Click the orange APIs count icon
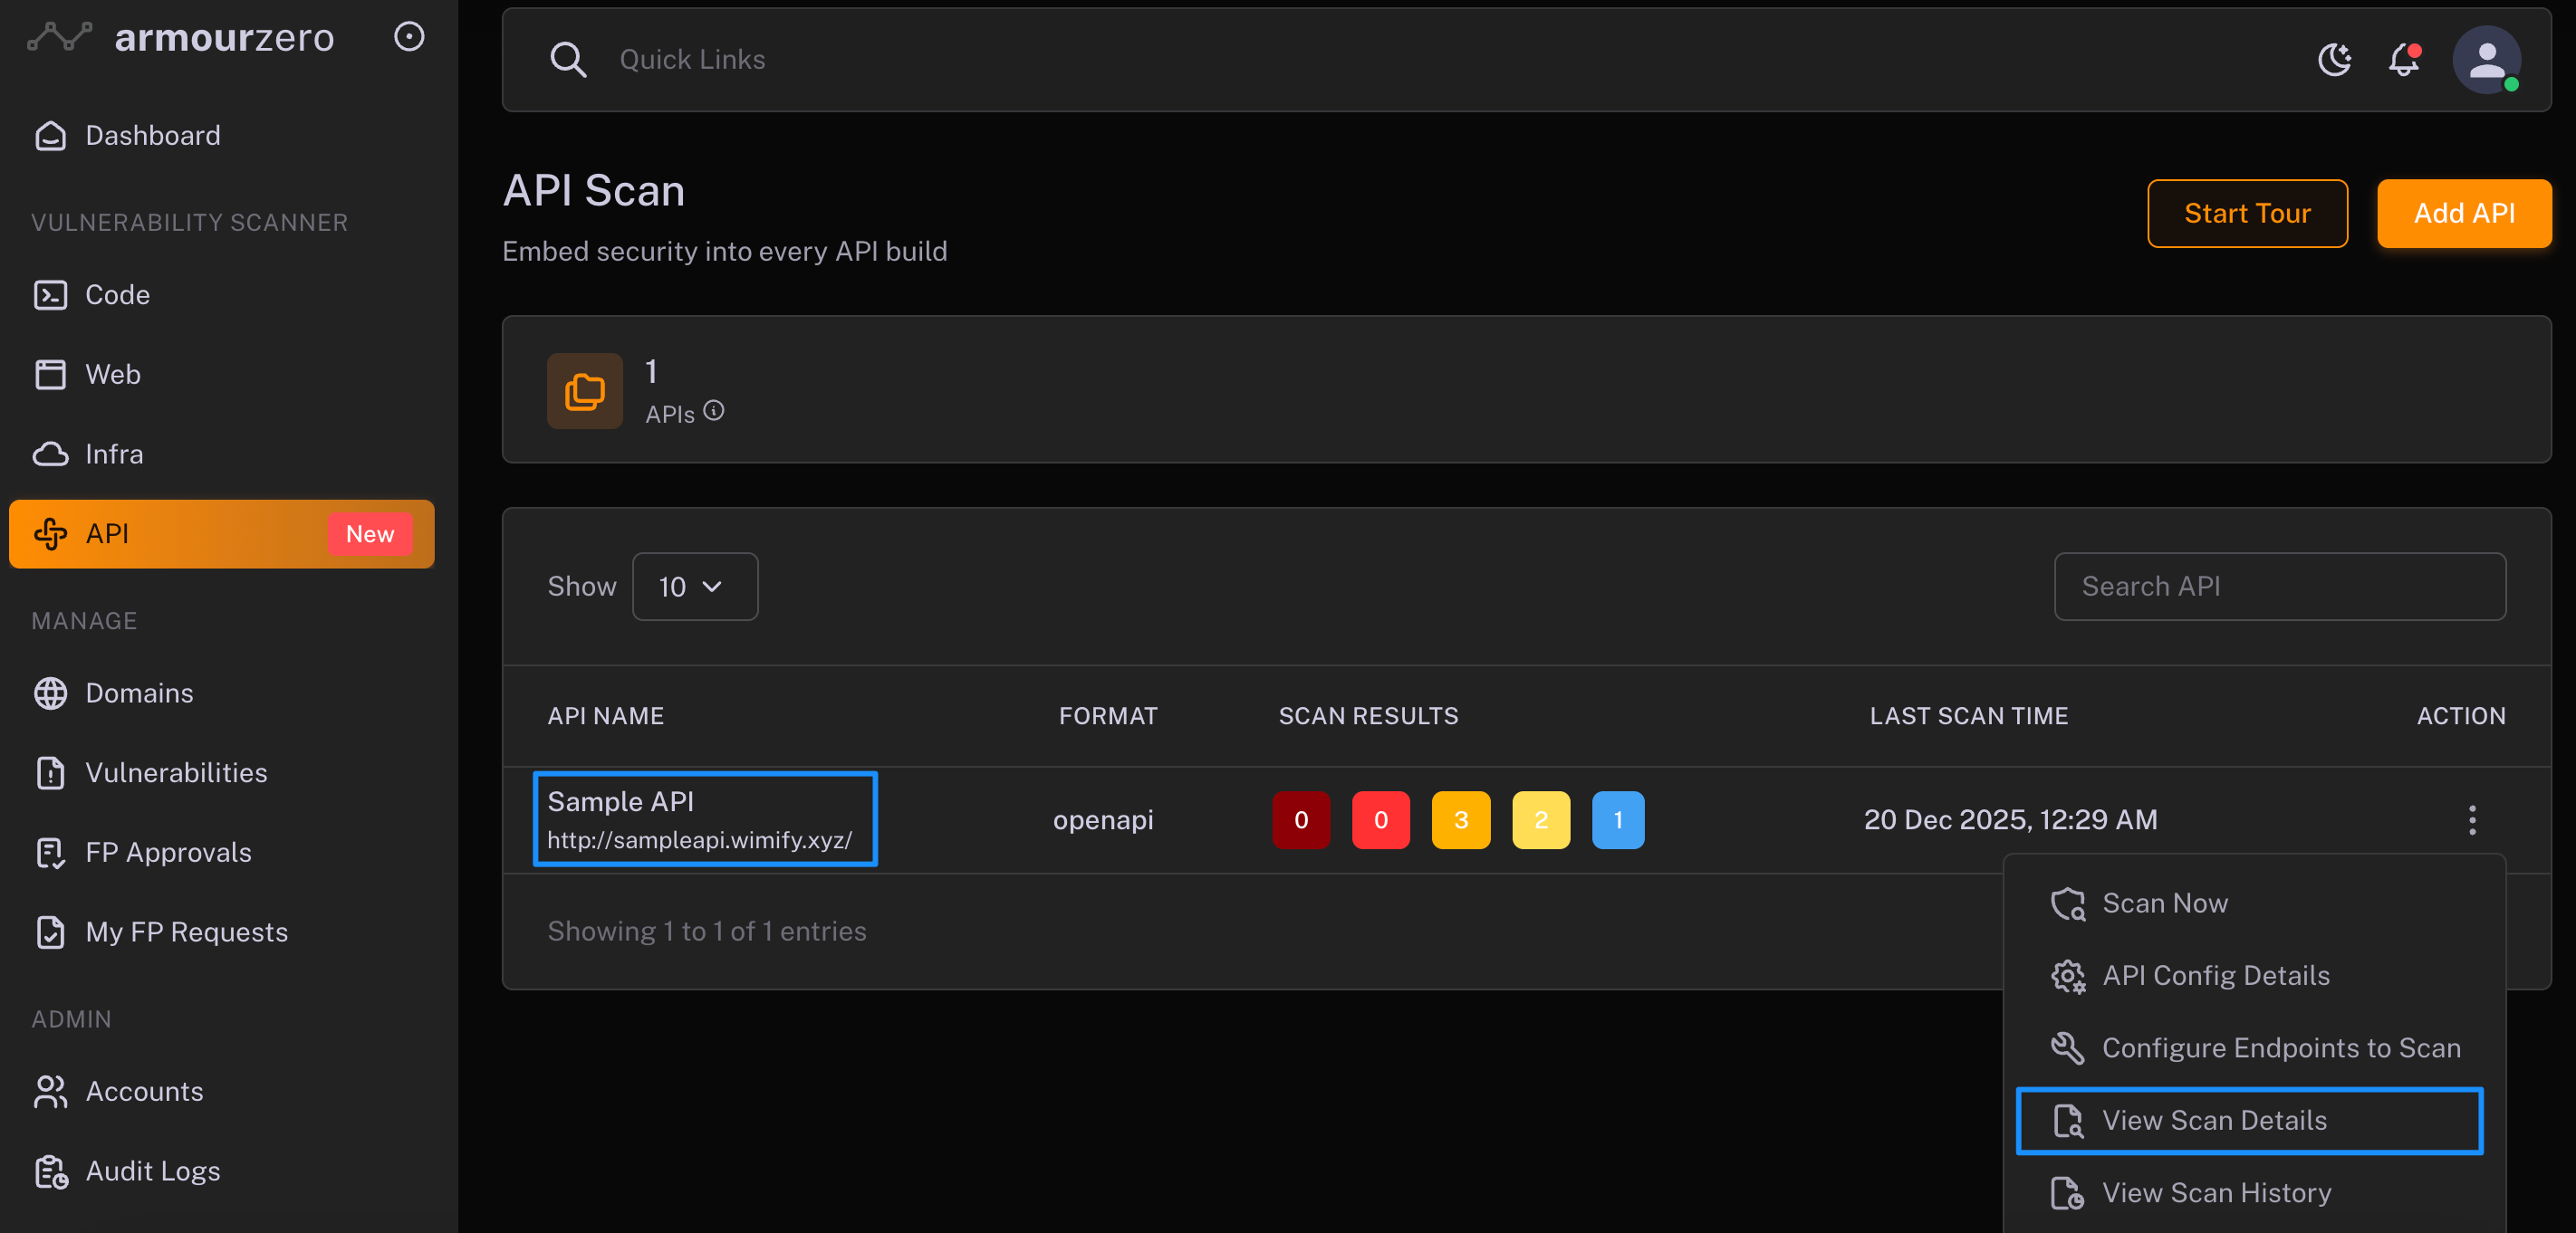This screenshot has width=2576, height=1233. pos(585,391)
